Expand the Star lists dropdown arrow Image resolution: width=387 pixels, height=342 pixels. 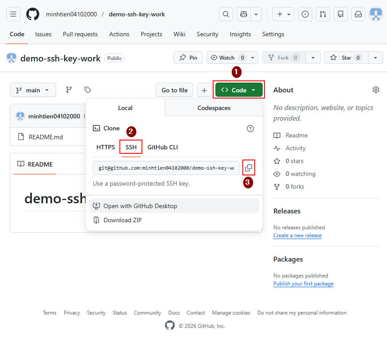point(376,57)
